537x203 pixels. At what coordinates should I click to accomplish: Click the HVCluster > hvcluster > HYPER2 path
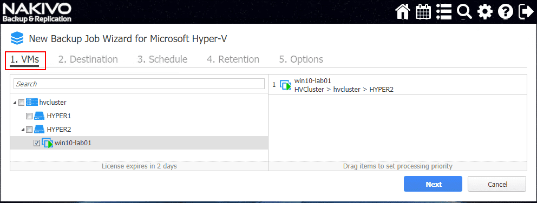(344, 89)
